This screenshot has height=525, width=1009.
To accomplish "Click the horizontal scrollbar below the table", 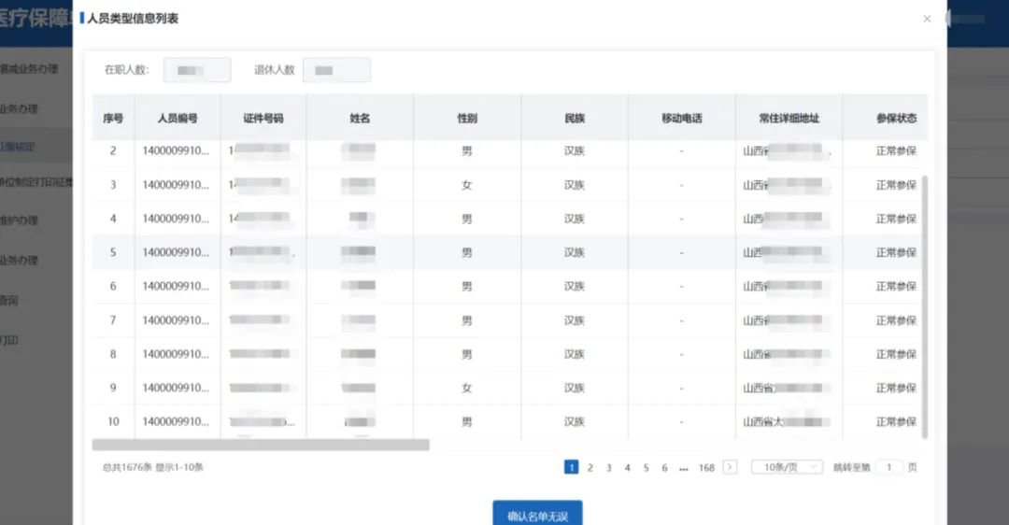I will [x=261, y=446].
